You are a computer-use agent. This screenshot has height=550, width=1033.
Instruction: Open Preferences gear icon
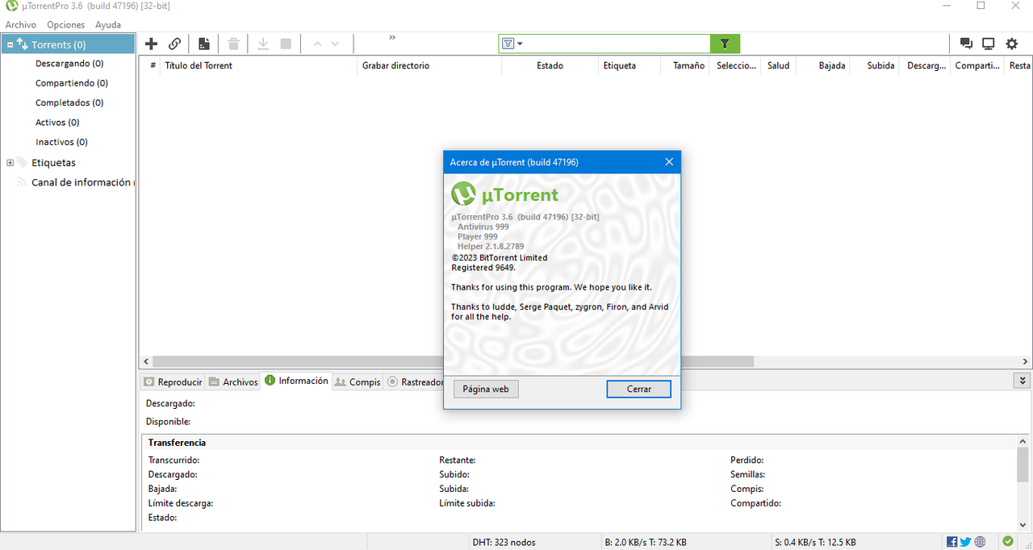[x=1012, y=44]
